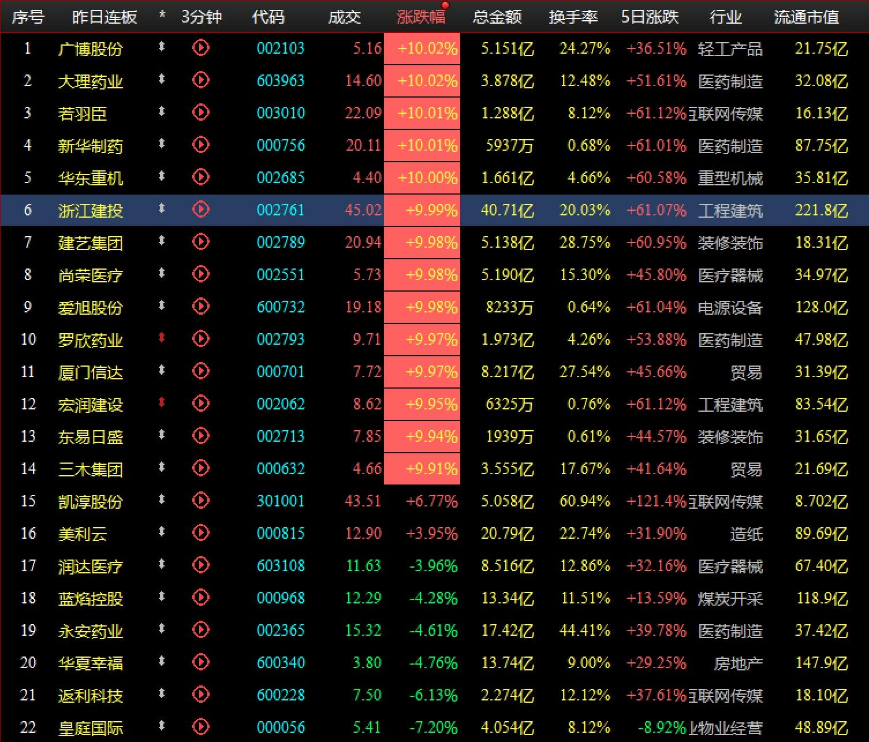Open 3-minute replay icon for 厦门信达
Screen dimensions: 869x742
(x=200, y=371)
